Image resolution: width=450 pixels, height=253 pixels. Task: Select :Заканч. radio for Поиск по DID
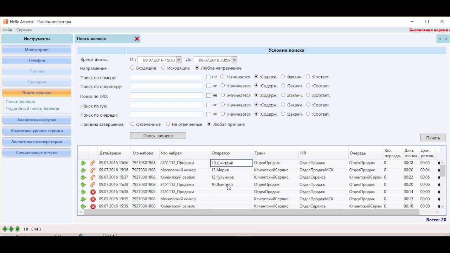tap(283, 95)
